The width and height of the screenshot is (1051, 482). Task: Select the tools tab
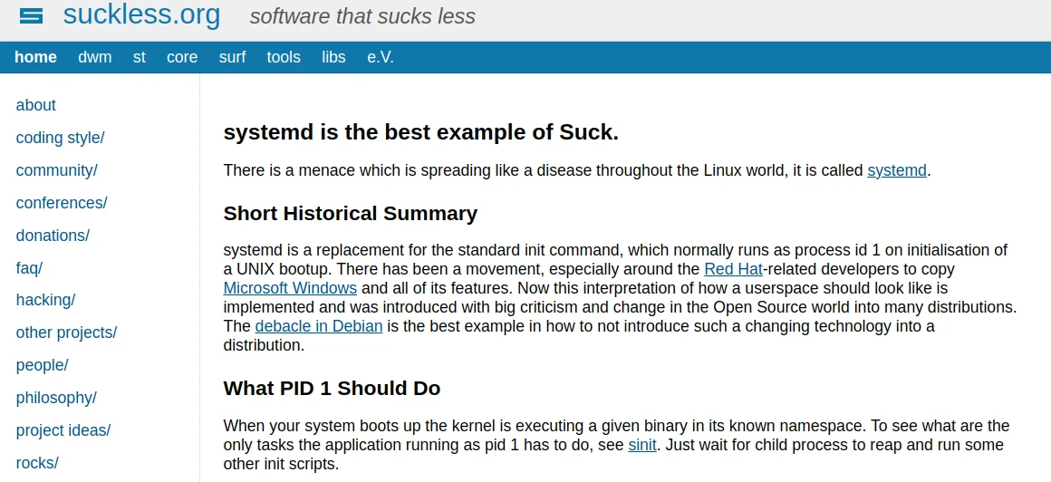click(x=284, y=57)
